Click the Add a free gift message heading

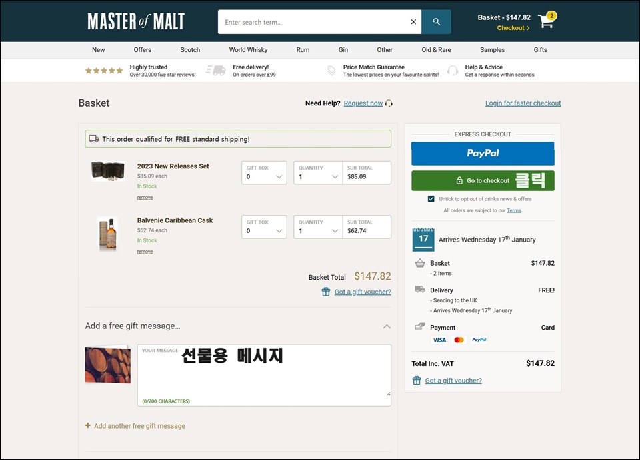[x=133, y=326]
